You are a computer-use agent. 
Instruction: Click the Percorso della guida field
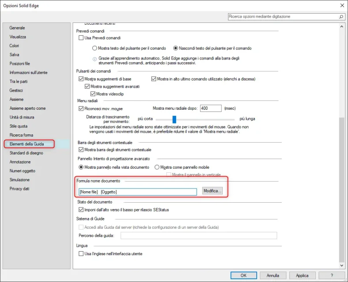(x=198, y=235)
